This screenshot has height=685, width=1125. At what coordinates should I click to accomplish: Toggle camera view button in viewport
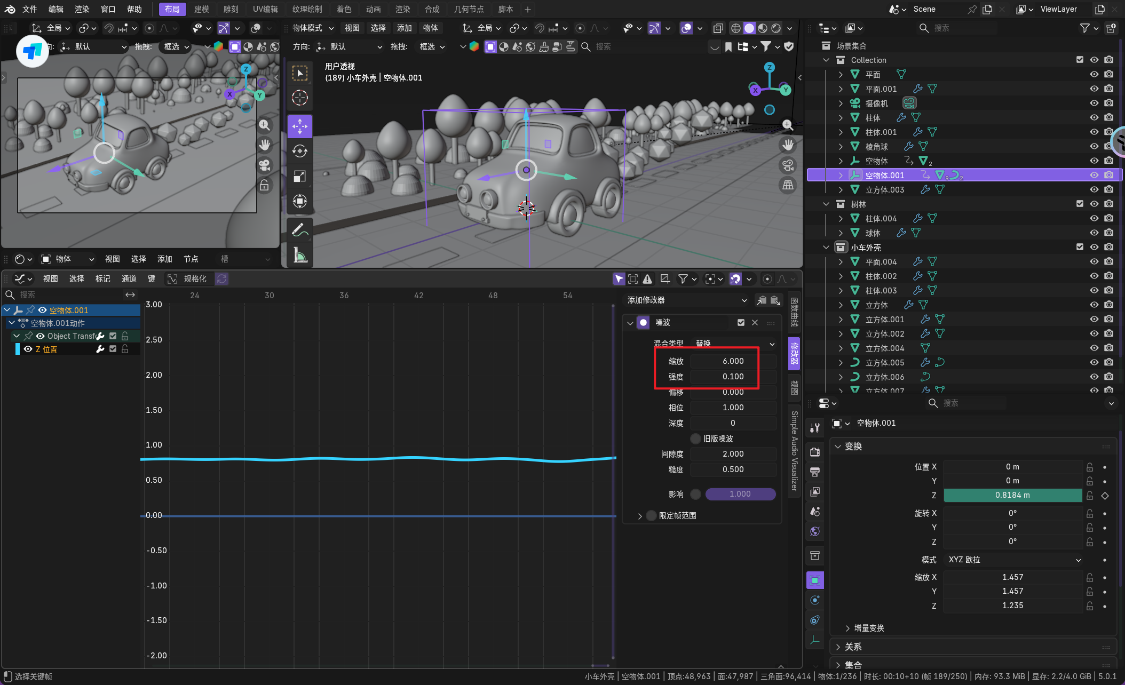click(x=788, y=165)
